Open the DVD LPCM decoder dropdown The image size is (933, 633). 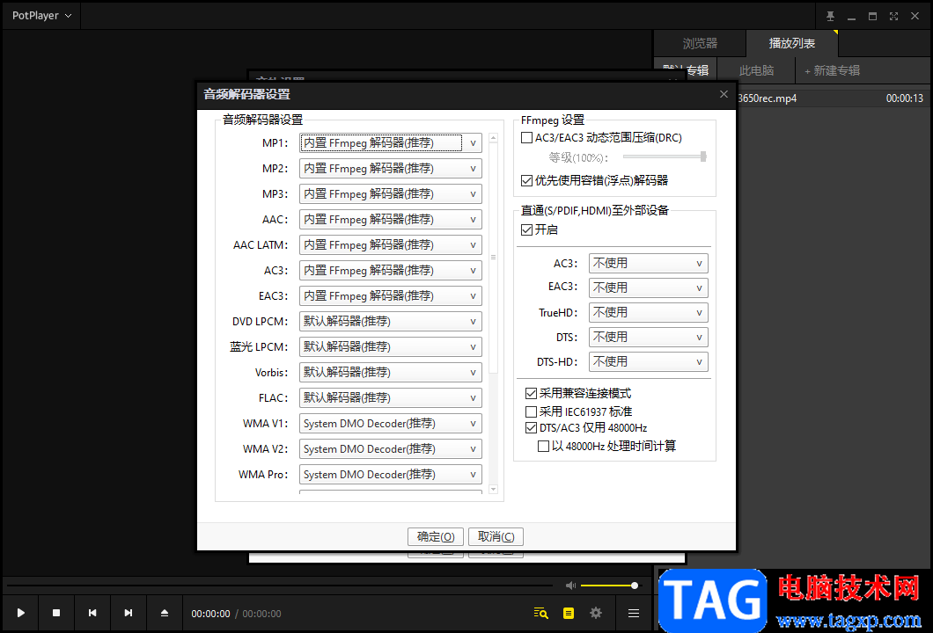click(390, 322)
